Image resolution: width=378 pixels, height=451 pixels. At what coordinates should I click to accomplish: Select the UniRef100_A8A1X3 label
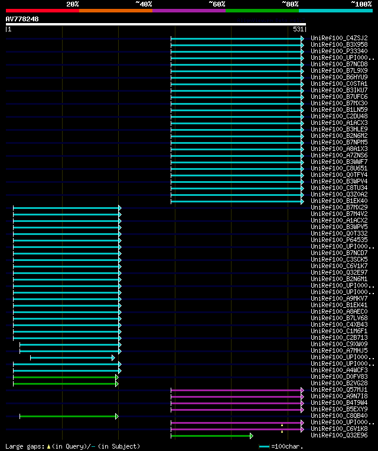tap(339, 149)
